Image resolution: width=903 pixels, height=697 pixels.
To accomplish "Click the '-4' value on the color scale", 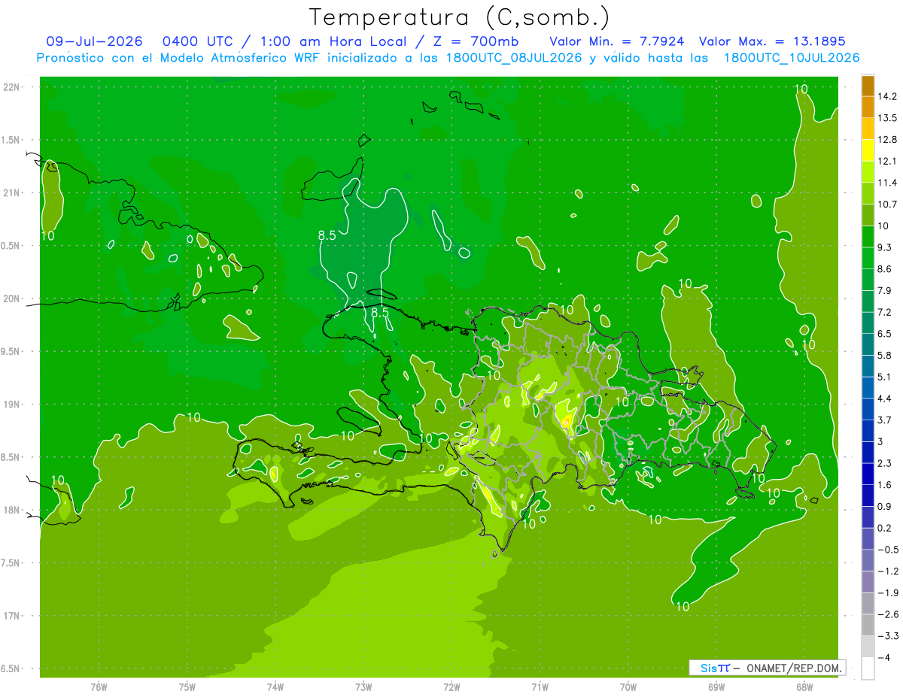I will 884,657.
